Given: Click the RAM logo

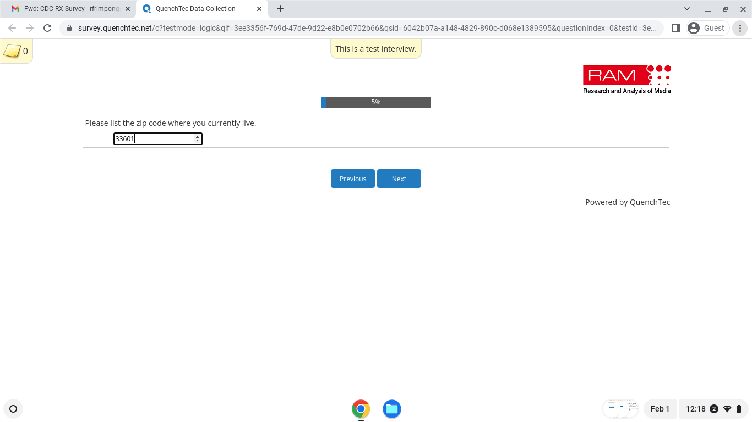Looking at the screenshot, I should click(x=626, y=79).
